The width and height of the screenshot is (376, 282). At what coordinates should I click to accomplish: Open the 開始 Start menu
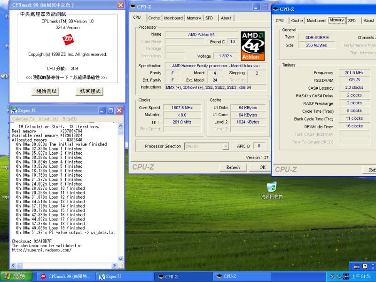pyautogui.click(x=16, y=276)
